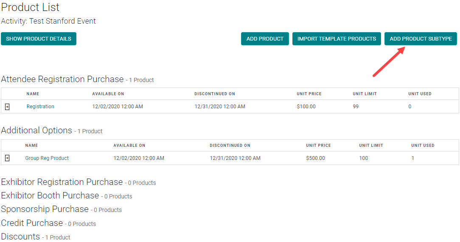Click the Exhibitor Registration Purchase section
Viewport: 460px width, 242px height.
coord(62,182)
